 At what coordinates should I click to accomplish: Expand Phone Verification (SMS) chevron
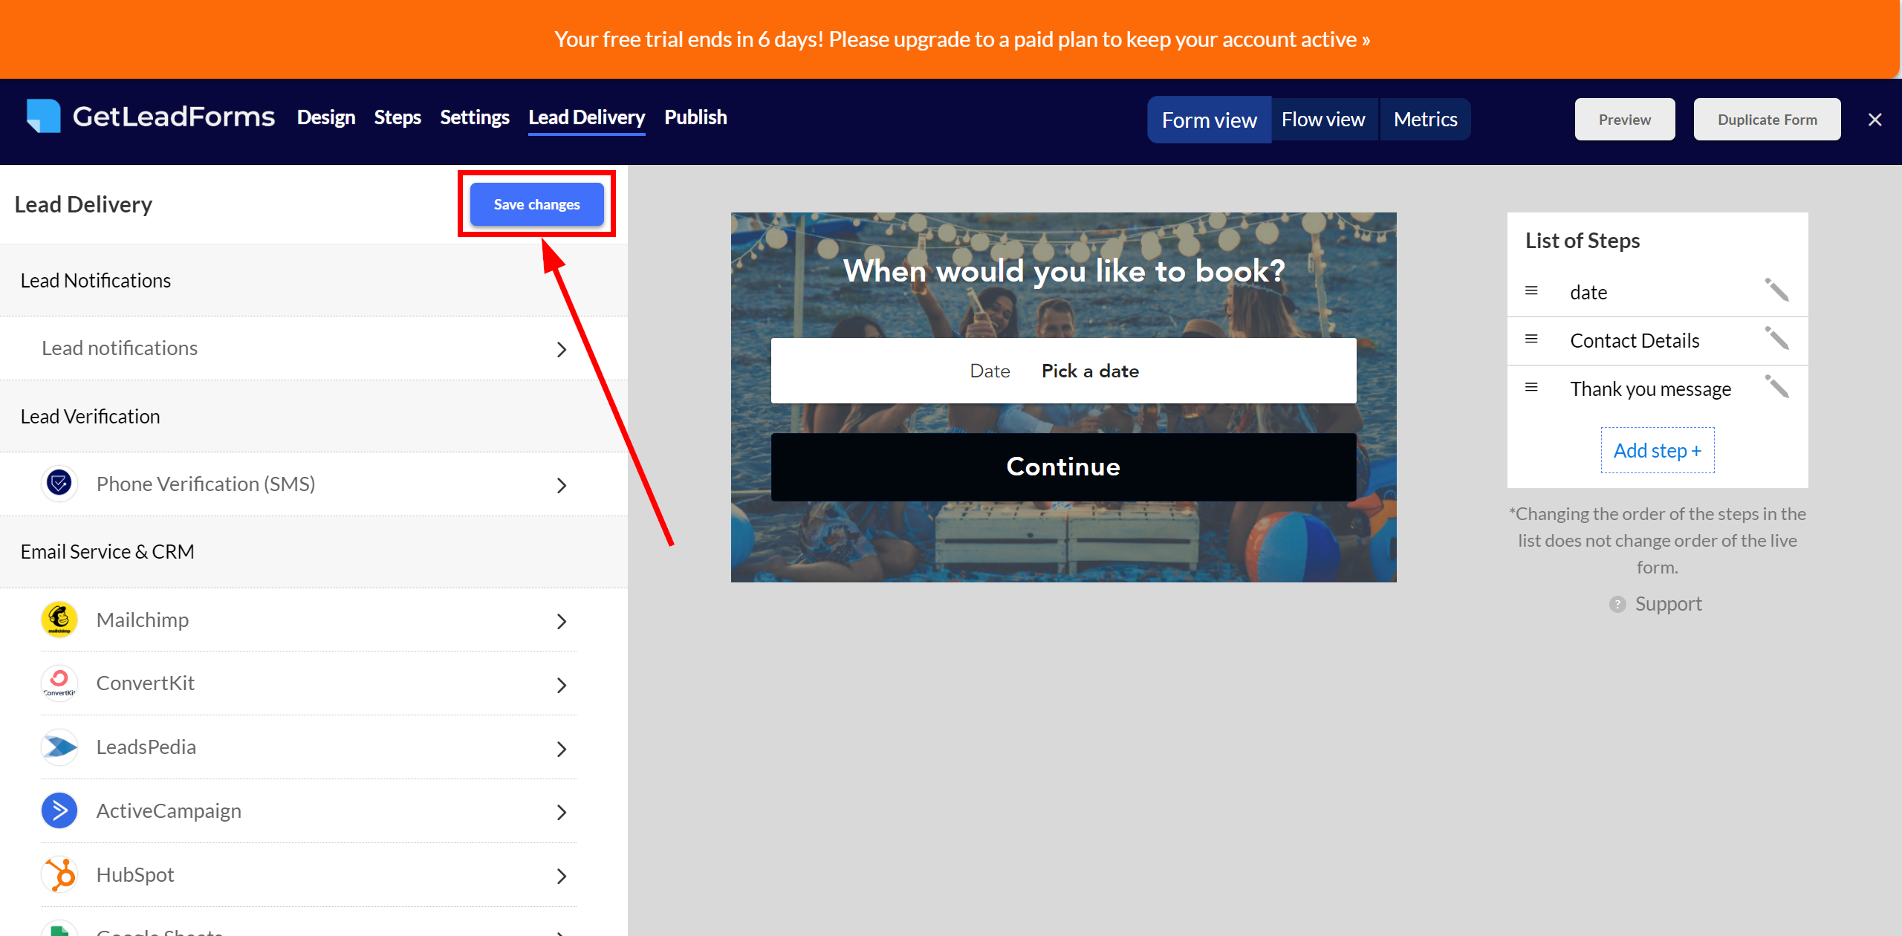click(x=562, y=485)
